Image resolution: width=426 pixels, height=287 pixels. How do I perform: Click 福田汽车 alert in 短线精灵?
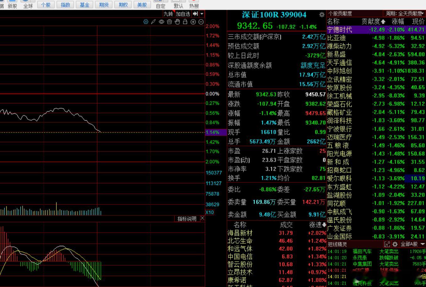[x=376, y=251]
